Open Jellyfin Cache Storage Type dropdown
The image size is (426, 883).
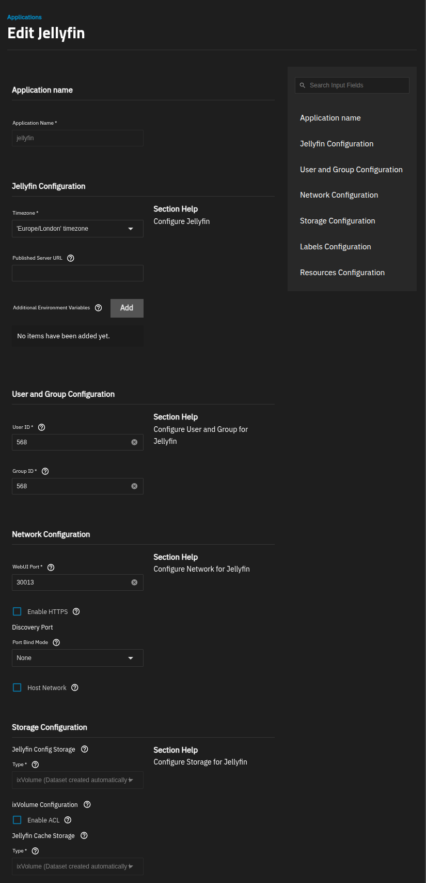[77, 866]
